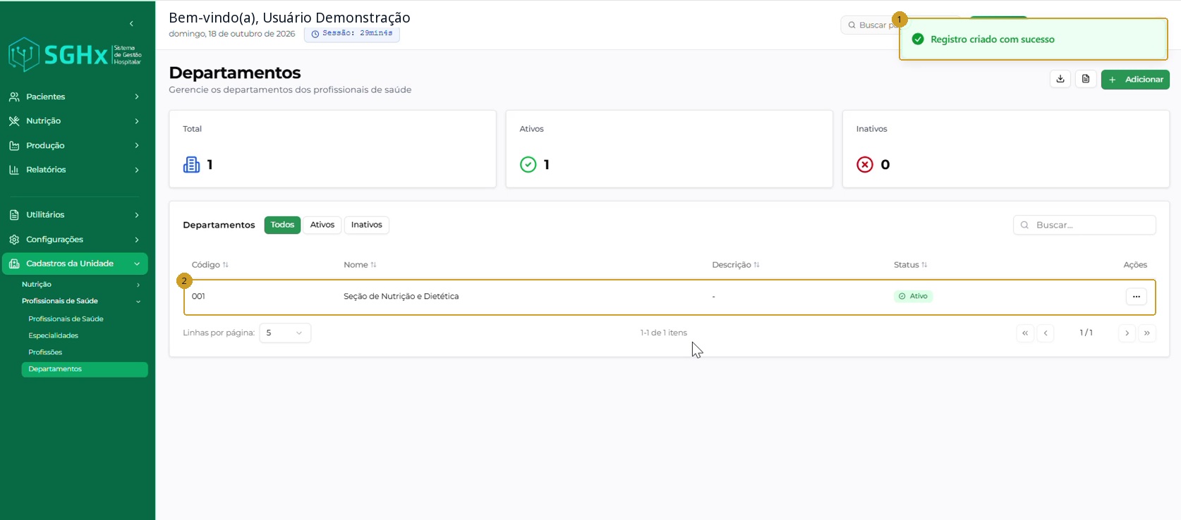Image resolution: width=1181 pixels, height=520 pixels.
Task: Open Profissões in the sidebar
Action: click(45, 352)
